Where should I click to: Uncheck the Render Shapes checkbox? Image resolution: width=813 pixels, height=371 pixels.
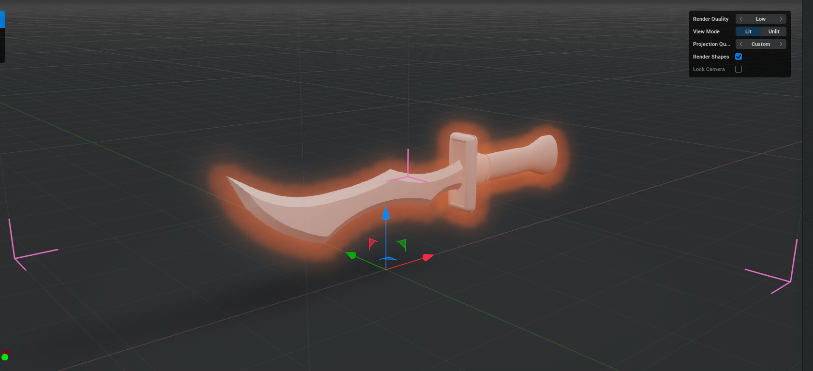pyautogui.click(x=739, y=57)
